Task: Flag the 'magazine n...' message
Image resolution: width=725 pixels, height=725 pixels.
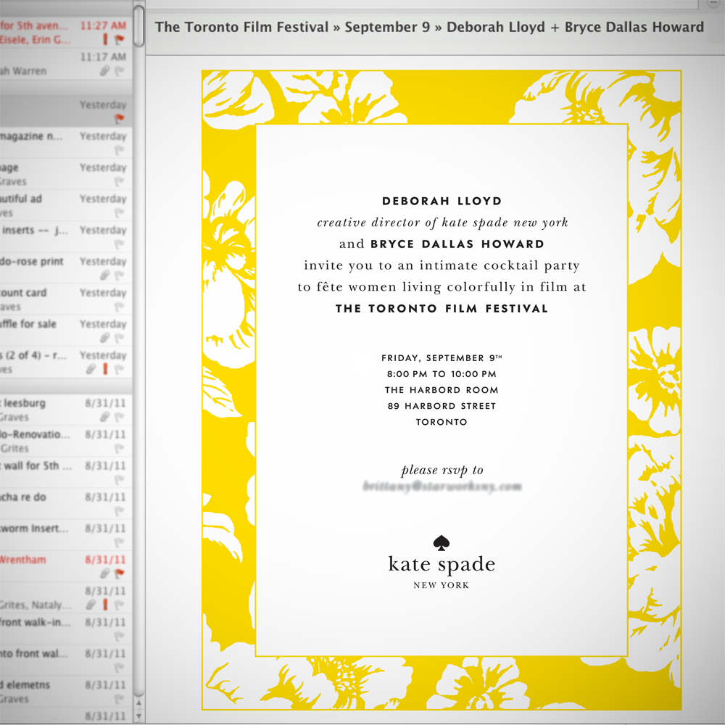Action: point(120,150)
